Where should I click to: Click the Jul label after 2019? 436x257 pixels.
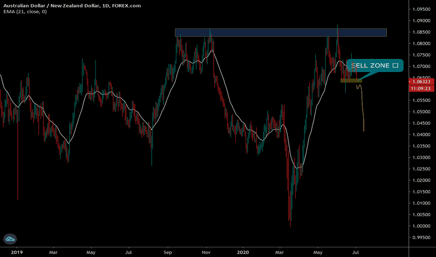(x=129, y=252)
